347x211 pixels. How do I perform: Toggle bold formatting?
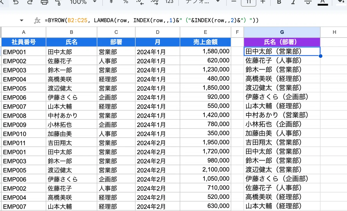point(279,2)
